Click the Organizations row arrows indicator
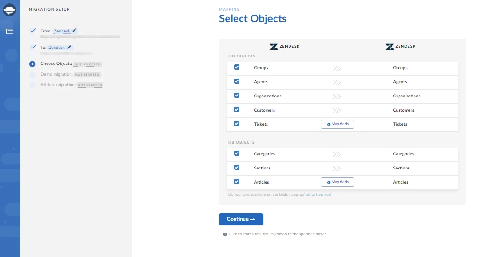 (x=337, y=96)
